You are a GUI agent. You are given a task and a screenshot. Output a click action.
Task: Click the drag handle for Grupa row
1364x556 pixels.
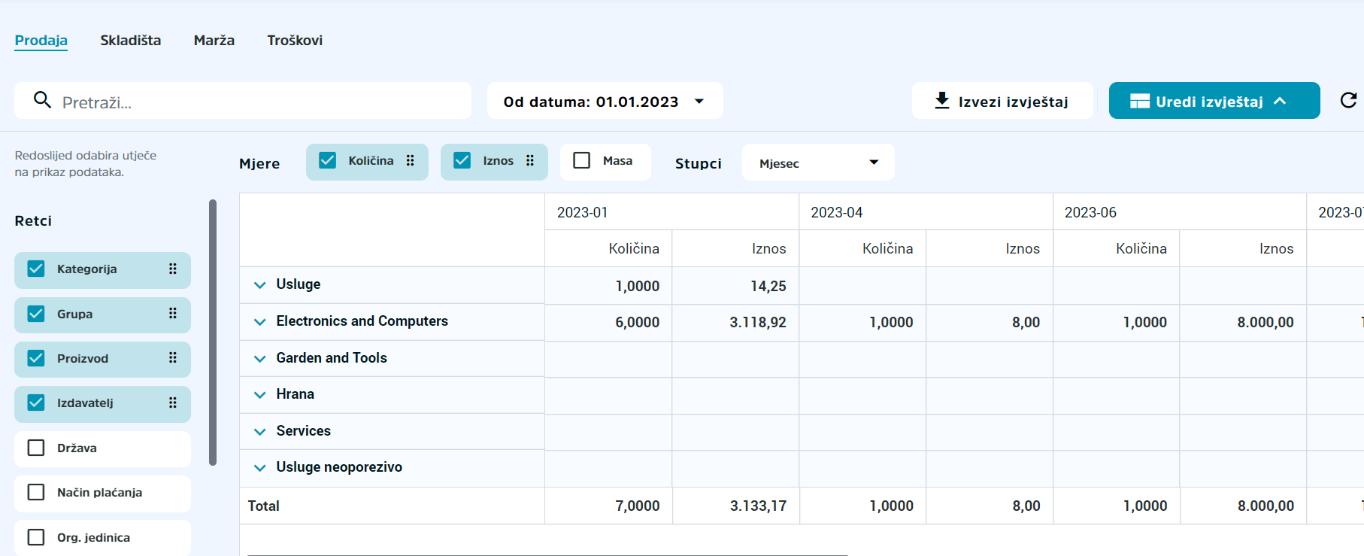pyautogui.click(x=172, y=314)
